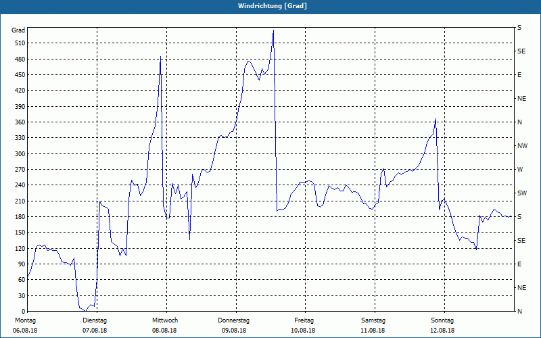Select the y-axis value '450'
The image size is (541, 338).
(20, 75)
